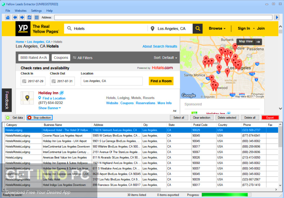Select the Los Feliz Hotel row
The height and width of the screenshot is (198, 284).
click(x=140, y=179)
